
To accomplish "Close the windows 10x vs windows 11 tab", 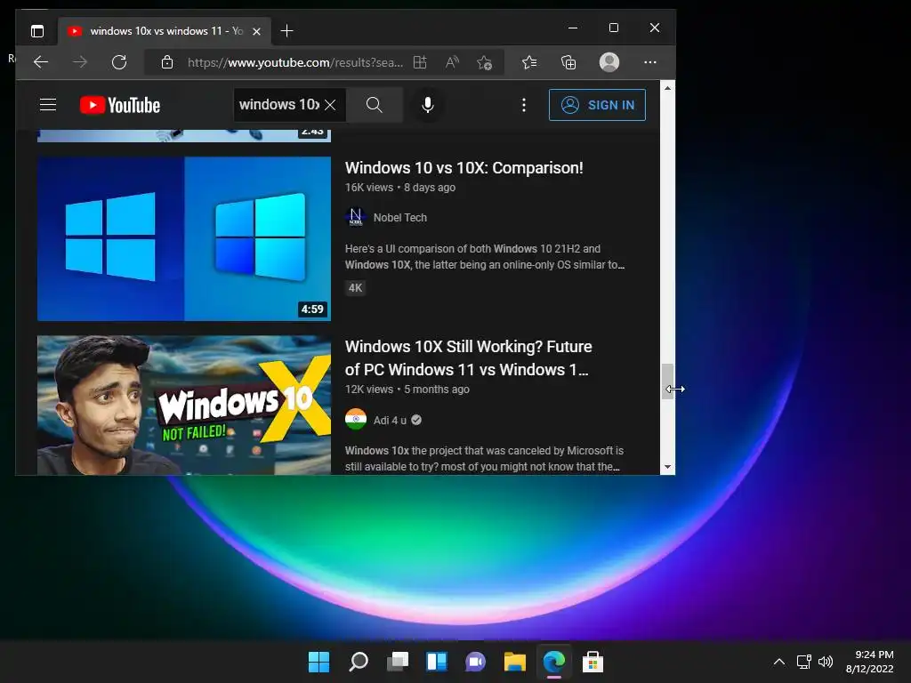I will [x=256, y=31].
